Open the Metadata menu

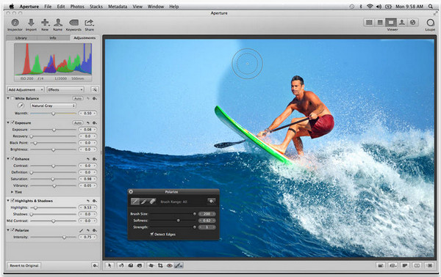(118, 7)
